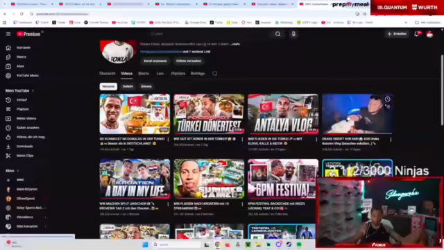Select the Neueste filter chip
The width and height of the screenshot is (444, 250).
click(108, 86)
